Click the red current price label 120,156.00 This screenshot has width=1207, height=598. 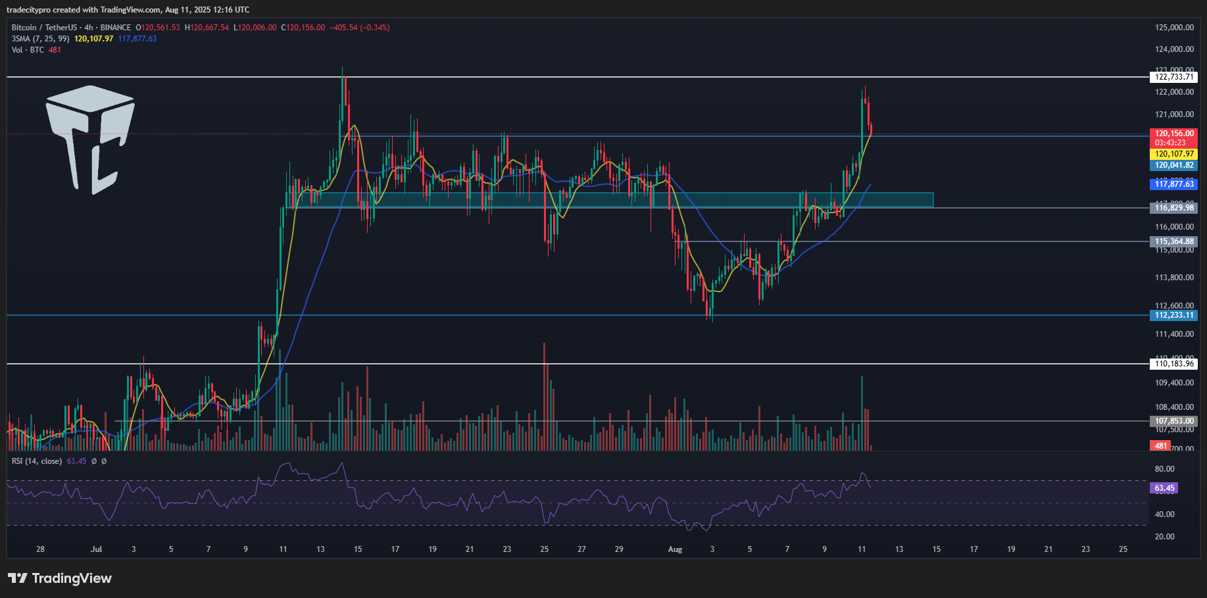1174,134
